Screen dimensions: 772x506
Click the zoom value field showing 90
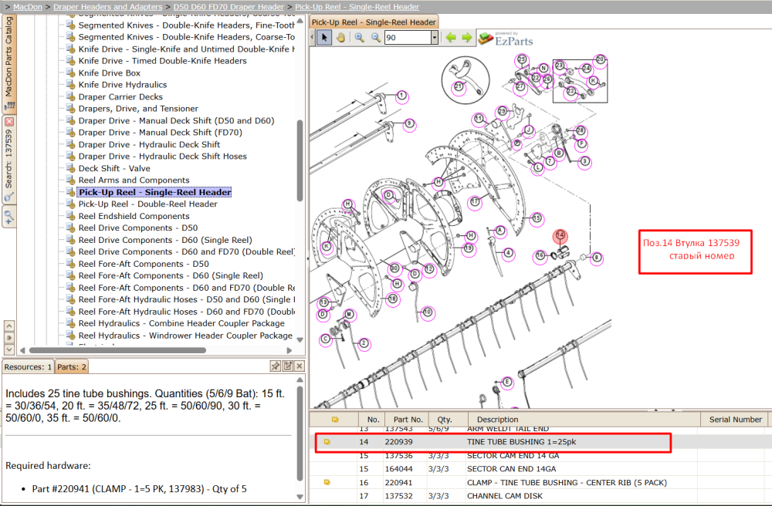coord(408,38)
